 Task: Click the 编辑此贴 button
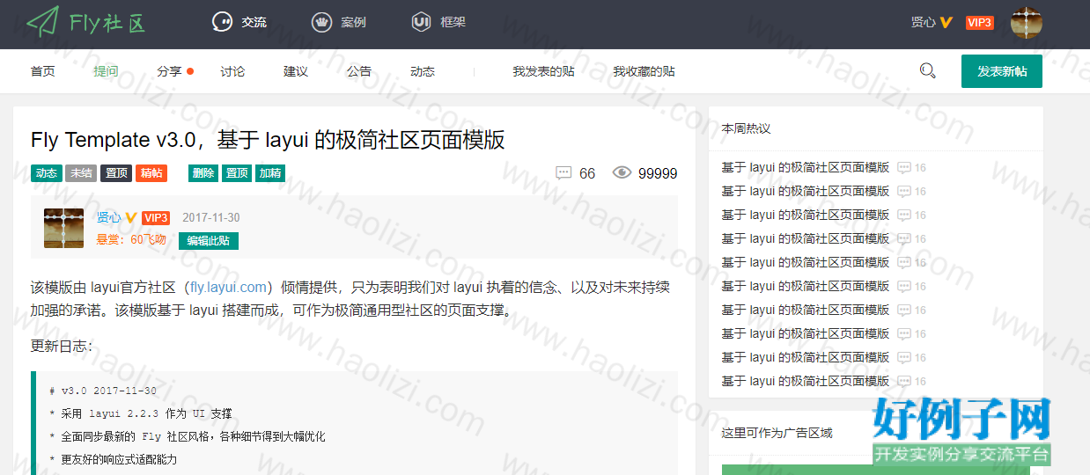coord(209,240)
